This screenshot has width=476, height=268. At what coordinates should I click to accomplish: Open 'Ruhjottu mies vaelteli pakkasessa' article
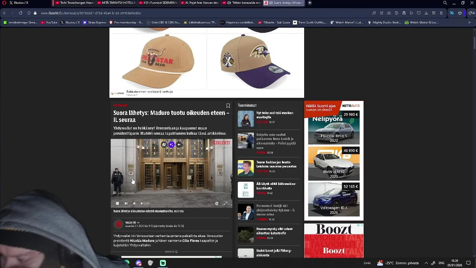pyautogui.click(x=268, y=143)
